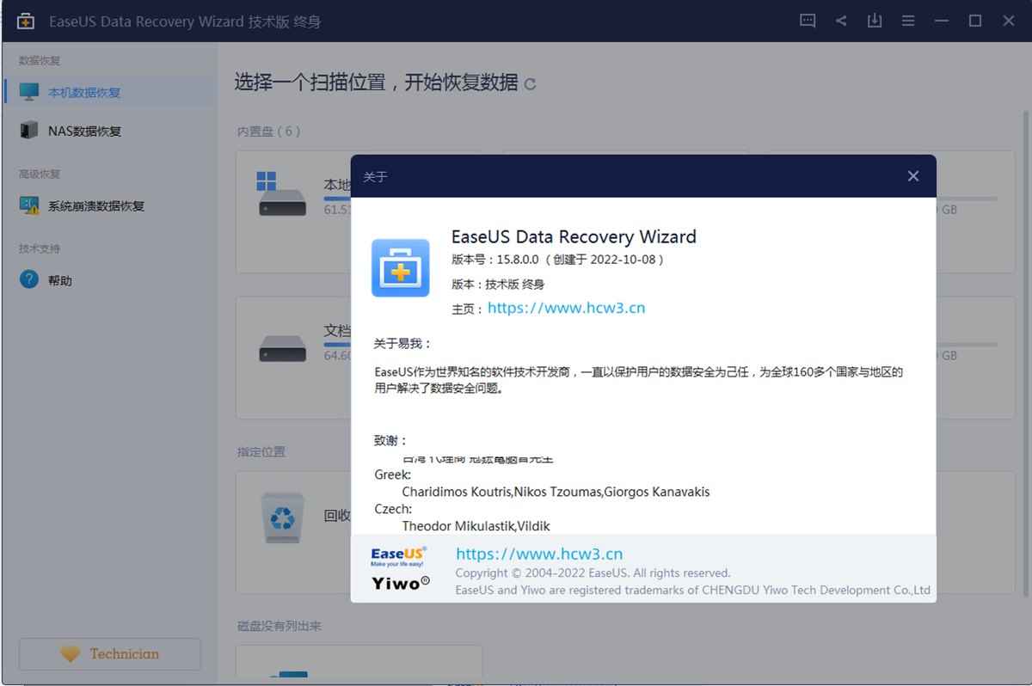Click the blue recovery kit icon in dialog
Screen dimensions: 1032x686
tap(400, 268)
